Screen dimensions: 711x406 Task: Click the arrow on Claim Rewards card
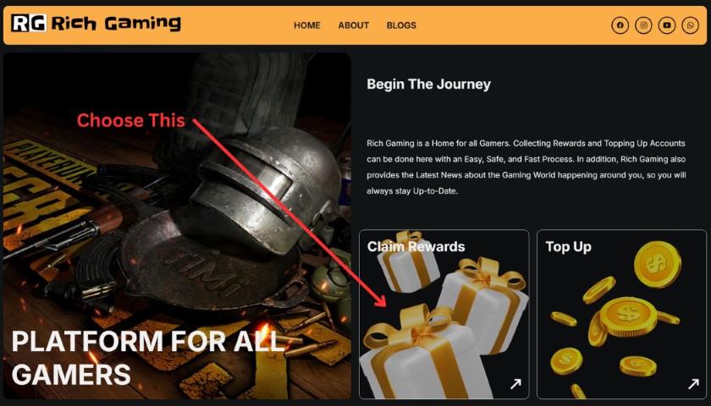pyautogui.click(x=515, y=384)
